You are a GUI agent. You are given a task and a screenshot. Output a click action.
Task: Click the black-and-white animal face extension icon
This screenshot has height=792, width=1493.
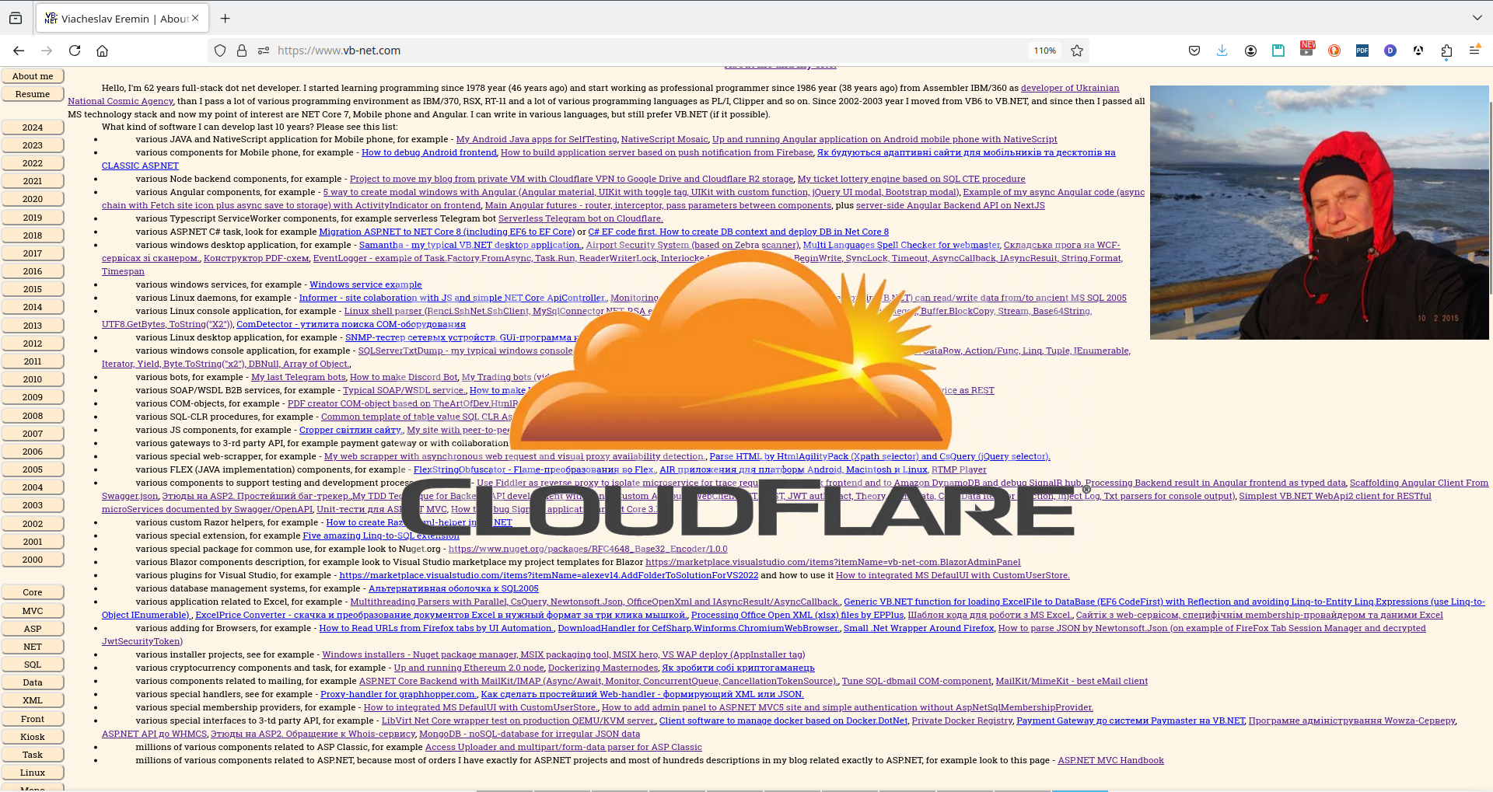tap(1418, 51)
